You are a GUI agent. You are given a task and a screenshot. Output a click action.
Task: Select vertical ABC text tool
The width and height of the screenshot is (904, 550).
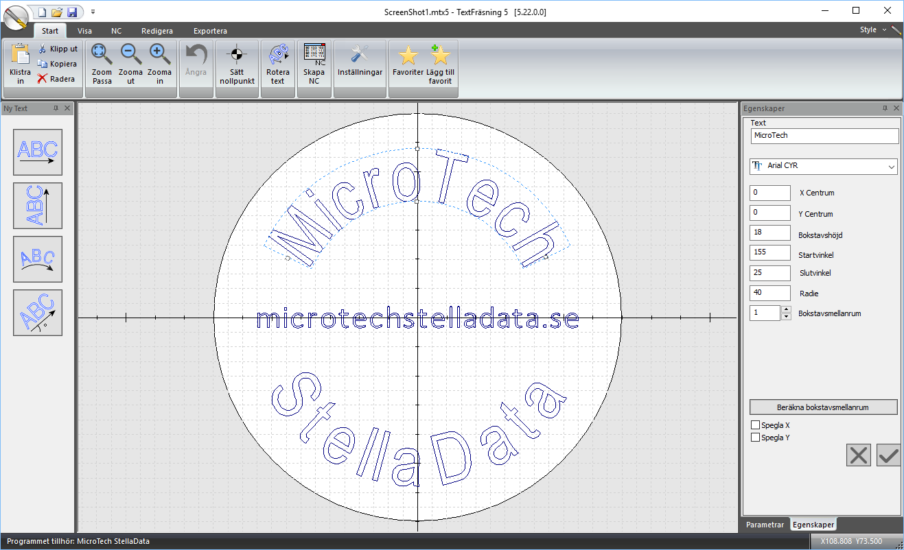38,206
